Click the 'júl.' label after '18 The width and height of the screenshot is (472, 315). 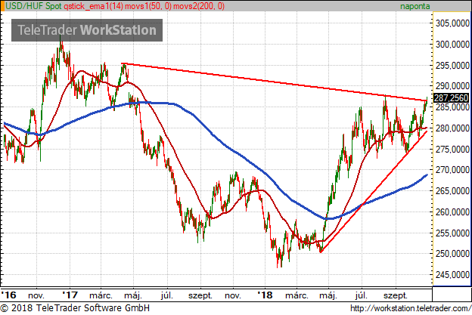362,296
